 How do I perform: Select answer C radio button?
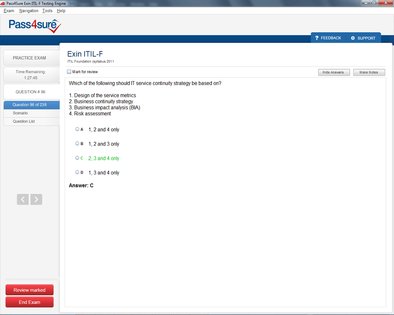pos(77,158)
